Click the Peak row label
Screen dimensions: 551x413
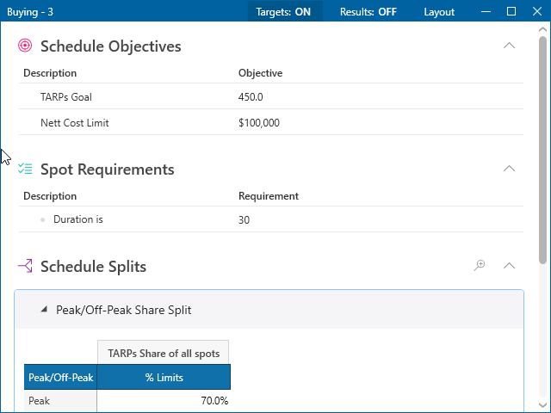tap(60, 401)
